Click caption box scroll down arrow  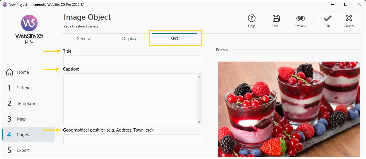[199, 122]
